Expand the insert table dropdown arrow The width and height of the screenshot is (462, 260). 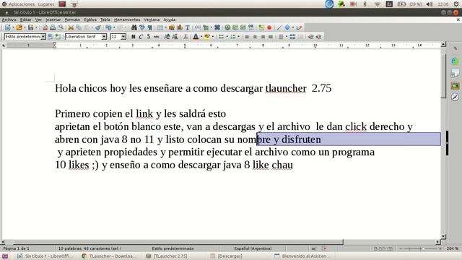165,27
